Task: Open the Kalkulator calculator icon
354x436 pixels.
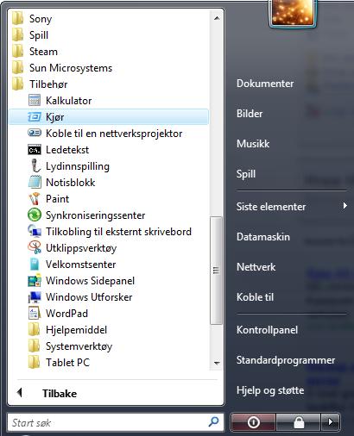Action: pyautogui.click(x=35, y=101)
